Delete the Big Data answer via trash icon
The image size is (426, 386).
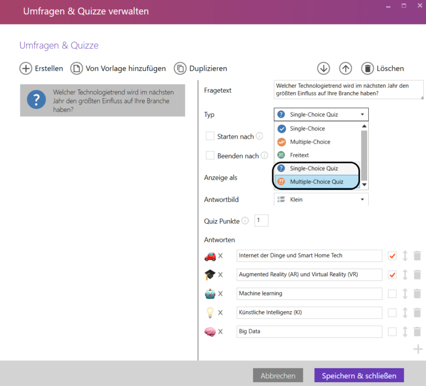pos(417,332)
